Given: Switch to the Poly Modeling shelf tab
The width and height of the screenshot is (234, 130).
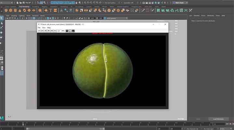Looking at the screenshot, I should 24,6.
